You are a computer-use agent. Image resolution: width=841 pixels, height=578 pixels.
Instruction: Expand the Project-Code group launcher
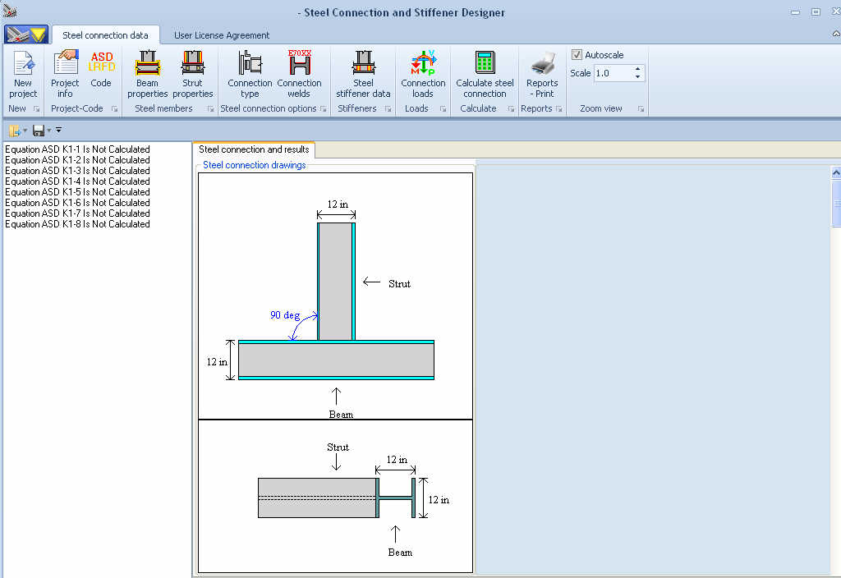click(114, 109)
